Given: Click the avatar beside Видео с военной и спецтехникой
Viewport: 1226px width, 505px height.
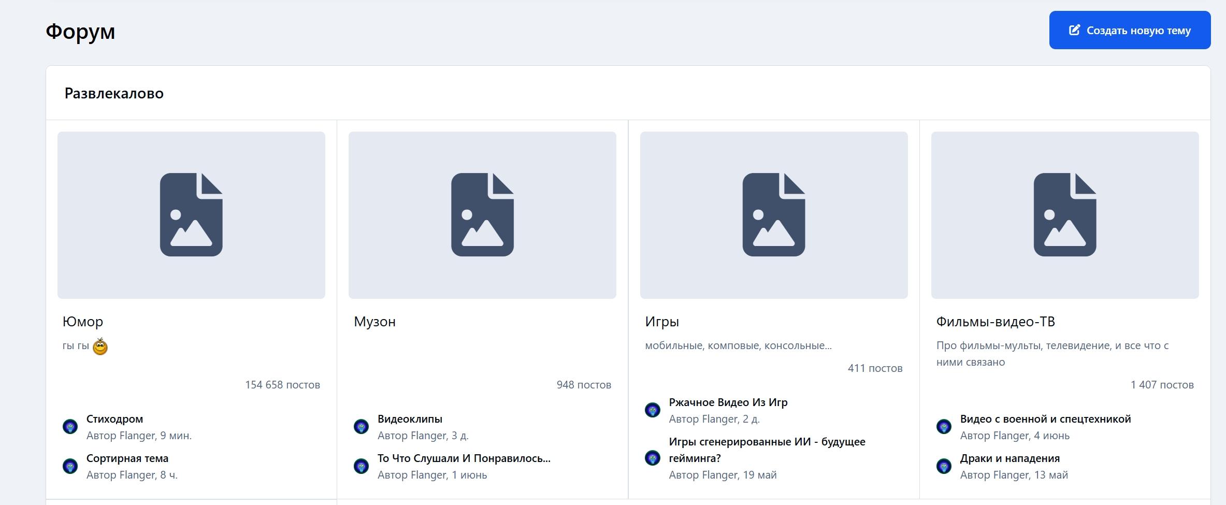Looking at the screenshot, I should point(944,427).
